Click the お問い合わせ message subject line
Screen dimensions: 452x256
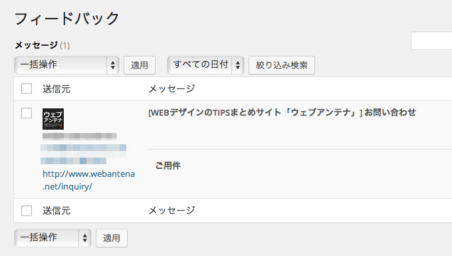point(282,112)
